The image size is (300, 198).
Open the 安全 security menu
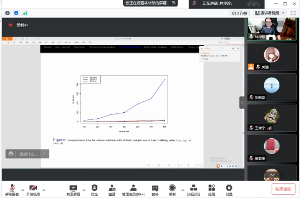click(94, 190)
